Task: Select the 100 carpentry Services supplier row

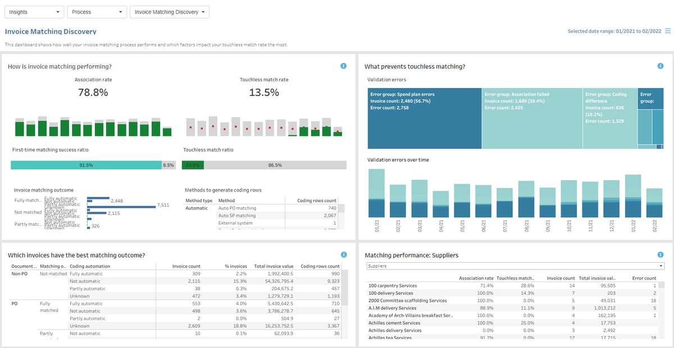Action: tap(393, 286)
